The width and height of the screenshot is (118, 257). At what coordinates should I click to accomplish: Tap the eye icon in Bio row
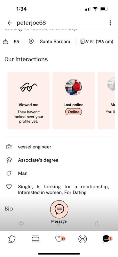(x=21, y=223)
